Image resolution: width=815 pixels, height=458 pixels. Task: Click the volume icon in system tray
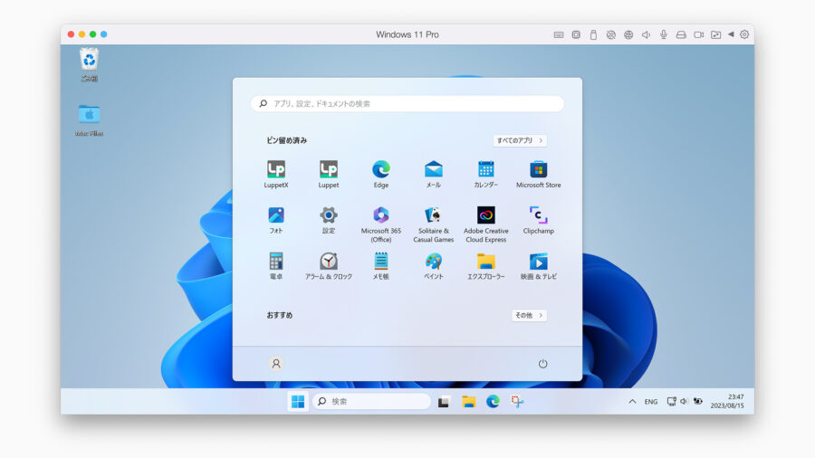tap(684, 401)
